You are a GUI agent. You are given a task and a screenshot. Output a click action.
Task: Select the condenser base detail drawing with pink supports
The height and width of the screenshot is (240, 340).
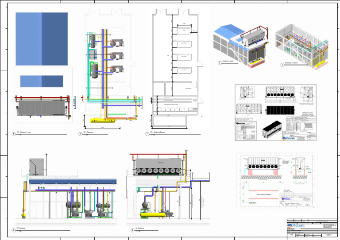coord(276,180)
